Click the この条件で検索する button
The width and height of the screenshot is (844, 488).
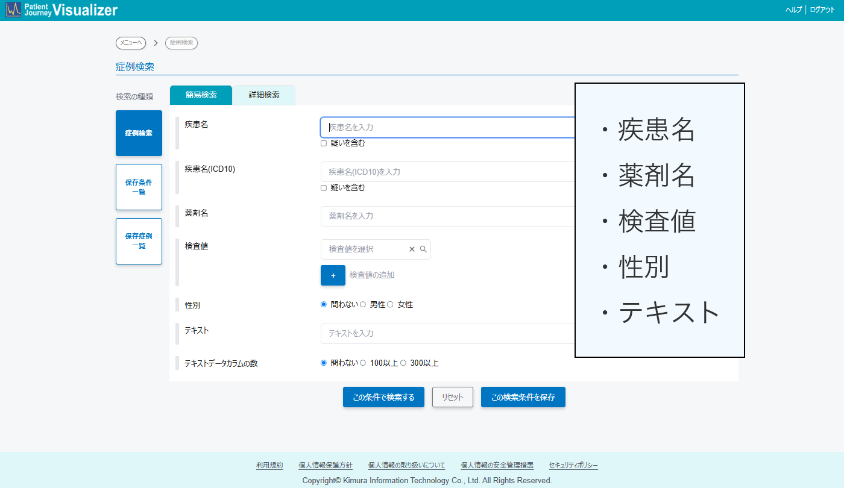383,397
